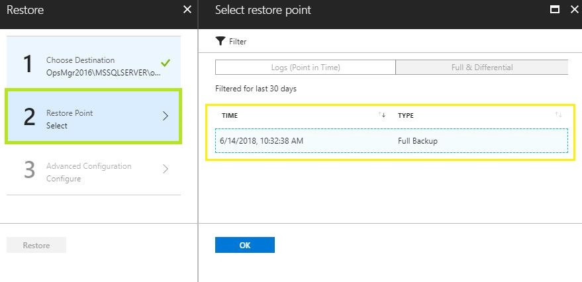This screenshot has height=282, width=582.
Task: Open the Restore Point Select step
Action: point(93,116)
